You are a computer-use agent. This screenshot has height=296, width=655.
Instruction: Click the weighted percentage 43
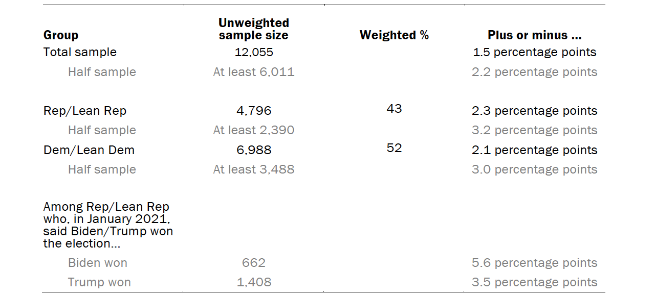click(395, 109)
